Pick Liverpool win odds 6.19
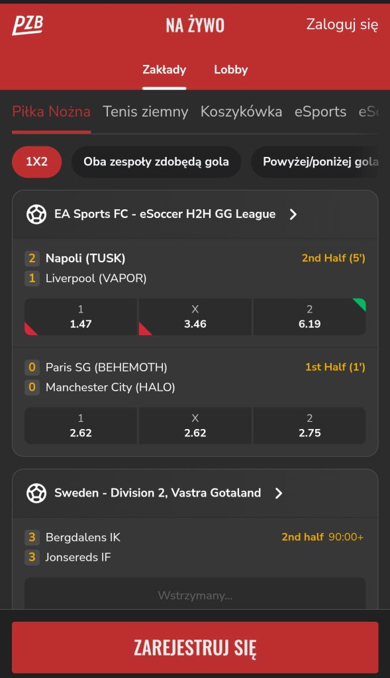Image resolution: width=390 pixels, height=678 pixels. coord(310,317)
